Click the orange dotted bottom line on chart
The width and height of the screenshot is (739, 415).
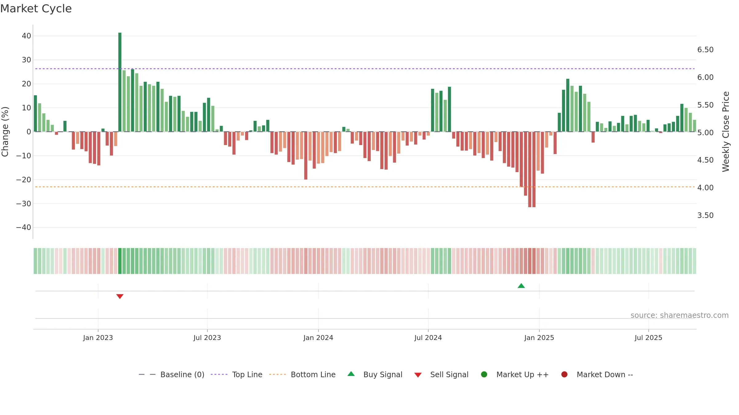pos(365,187)
